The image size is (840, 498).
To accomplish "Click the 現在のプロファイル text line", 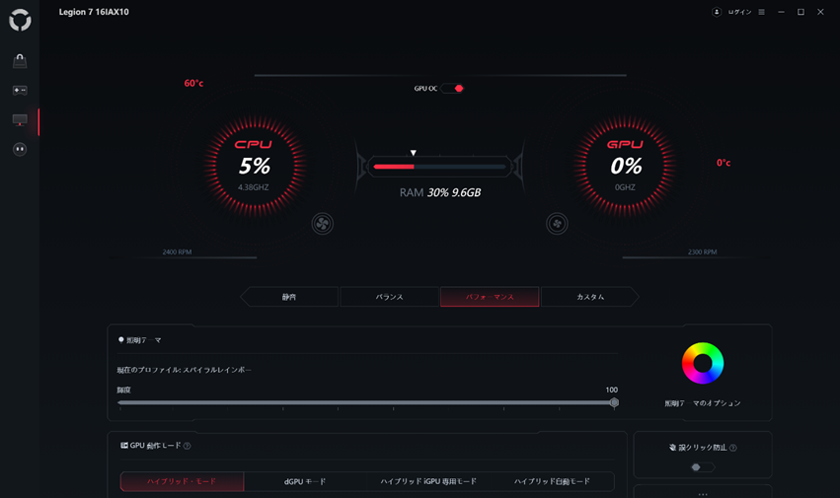I will click(185, 370).
